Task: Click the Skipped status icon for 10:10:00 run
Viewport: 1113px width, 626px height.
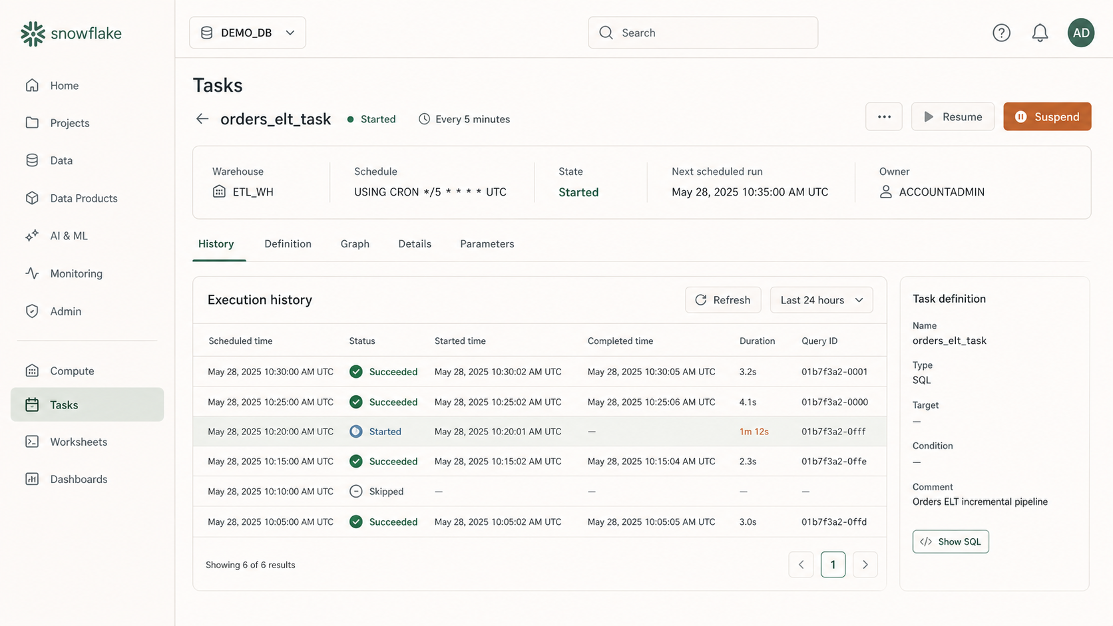Action: point(356,492)
